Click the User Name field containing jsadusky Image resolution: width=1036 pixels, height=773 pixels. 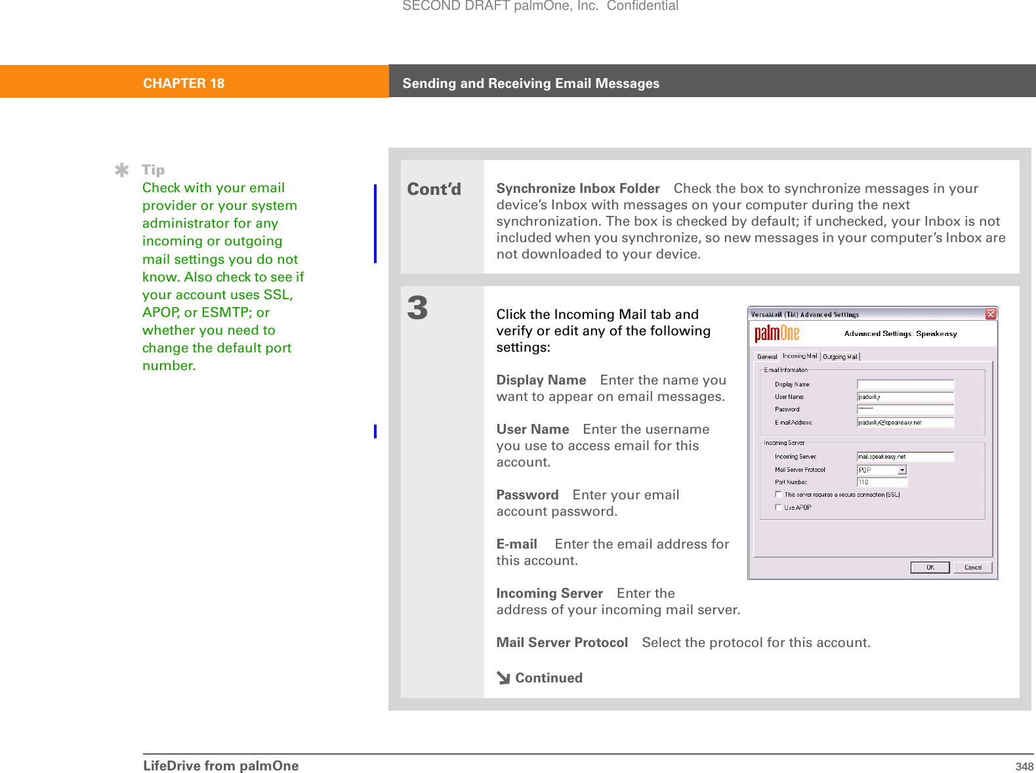pos(905,397)
